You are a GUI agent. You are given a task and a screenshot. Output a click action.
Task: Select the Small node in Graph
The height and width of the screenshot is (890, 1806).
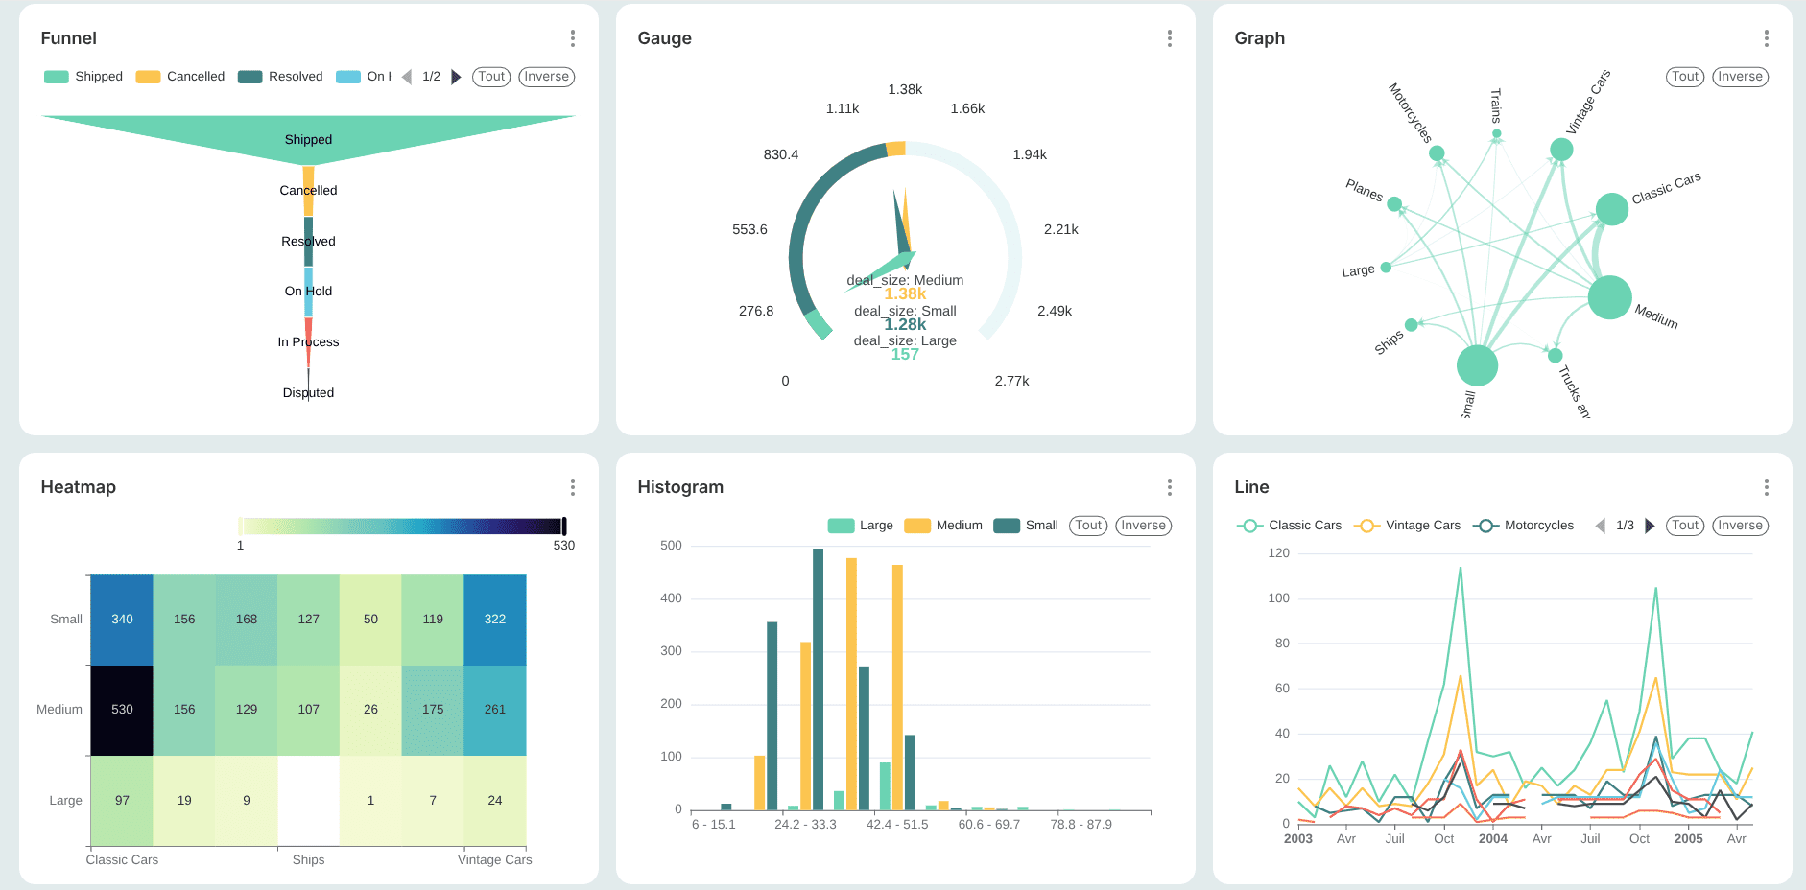tap(1477, 365)
